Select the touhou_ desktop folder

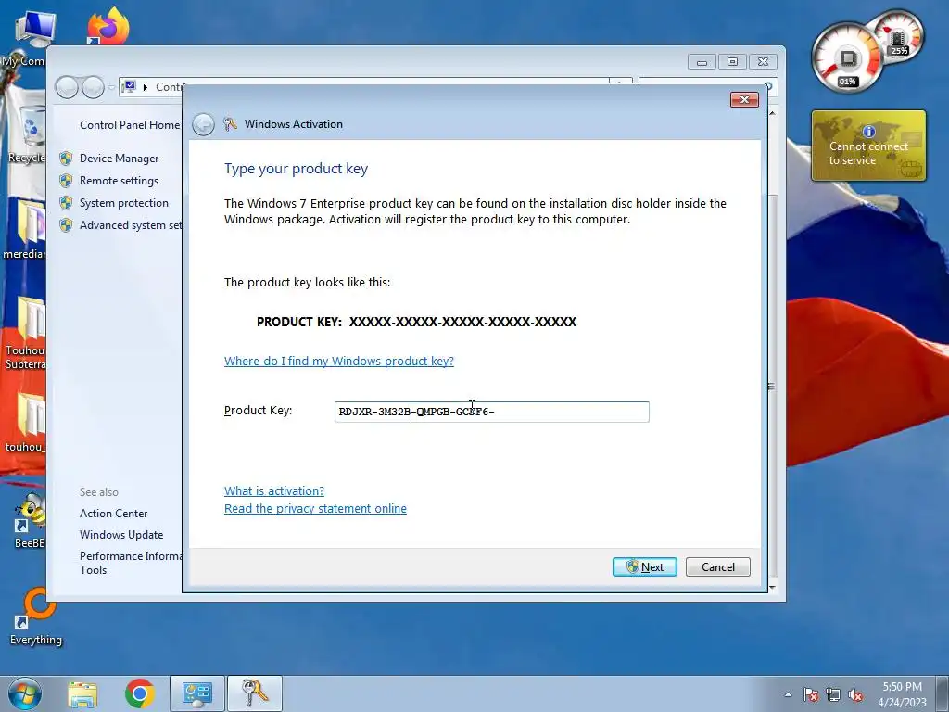pos(24,423)
